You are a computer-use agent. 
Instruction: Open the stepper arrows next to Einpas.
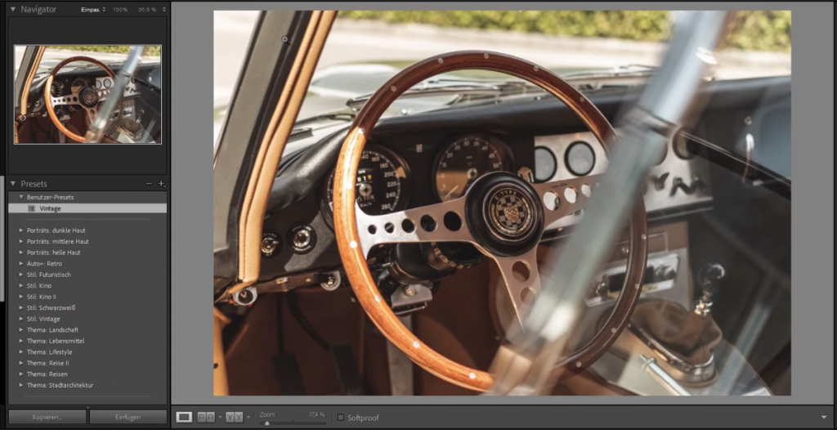point(104,10)
